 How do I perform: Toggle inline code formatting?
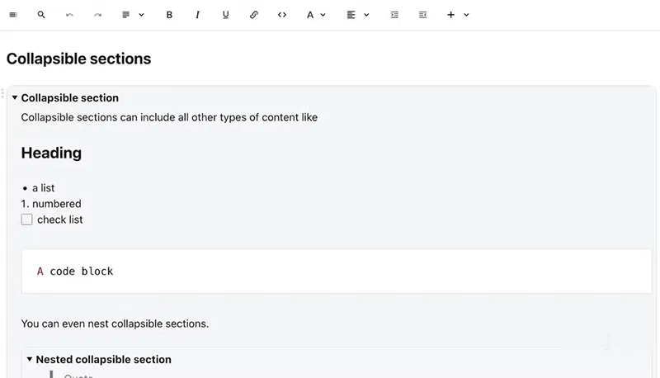(281, 15)
